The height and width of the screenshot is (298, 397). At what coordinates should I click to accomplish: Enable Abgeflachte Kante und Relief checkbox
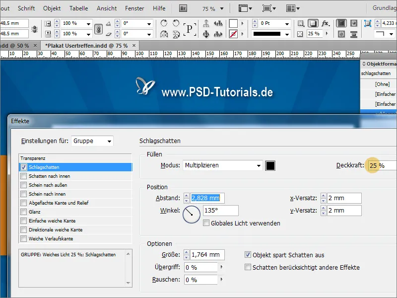coord(23,203)
